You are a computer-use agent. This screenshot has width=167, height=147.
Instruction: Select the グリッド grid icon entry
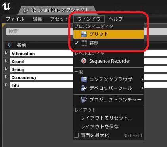click(x=84, y=34)
